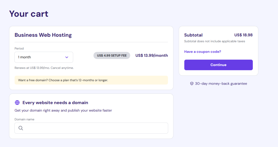This screenshot has height=147, width=278.
Task: Open the 1 month period selector
Action: (44, 57)
